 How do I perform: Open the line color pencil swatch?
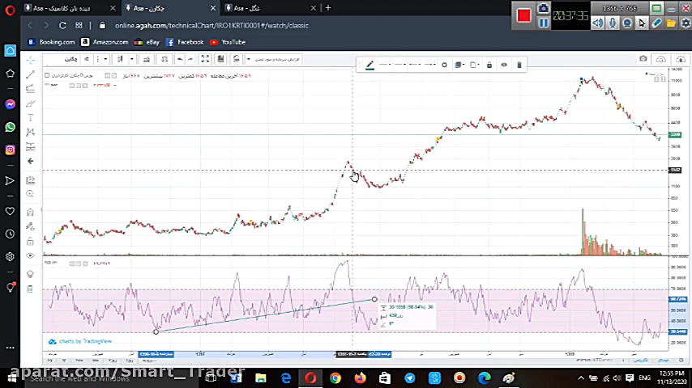tap(369, 65)
